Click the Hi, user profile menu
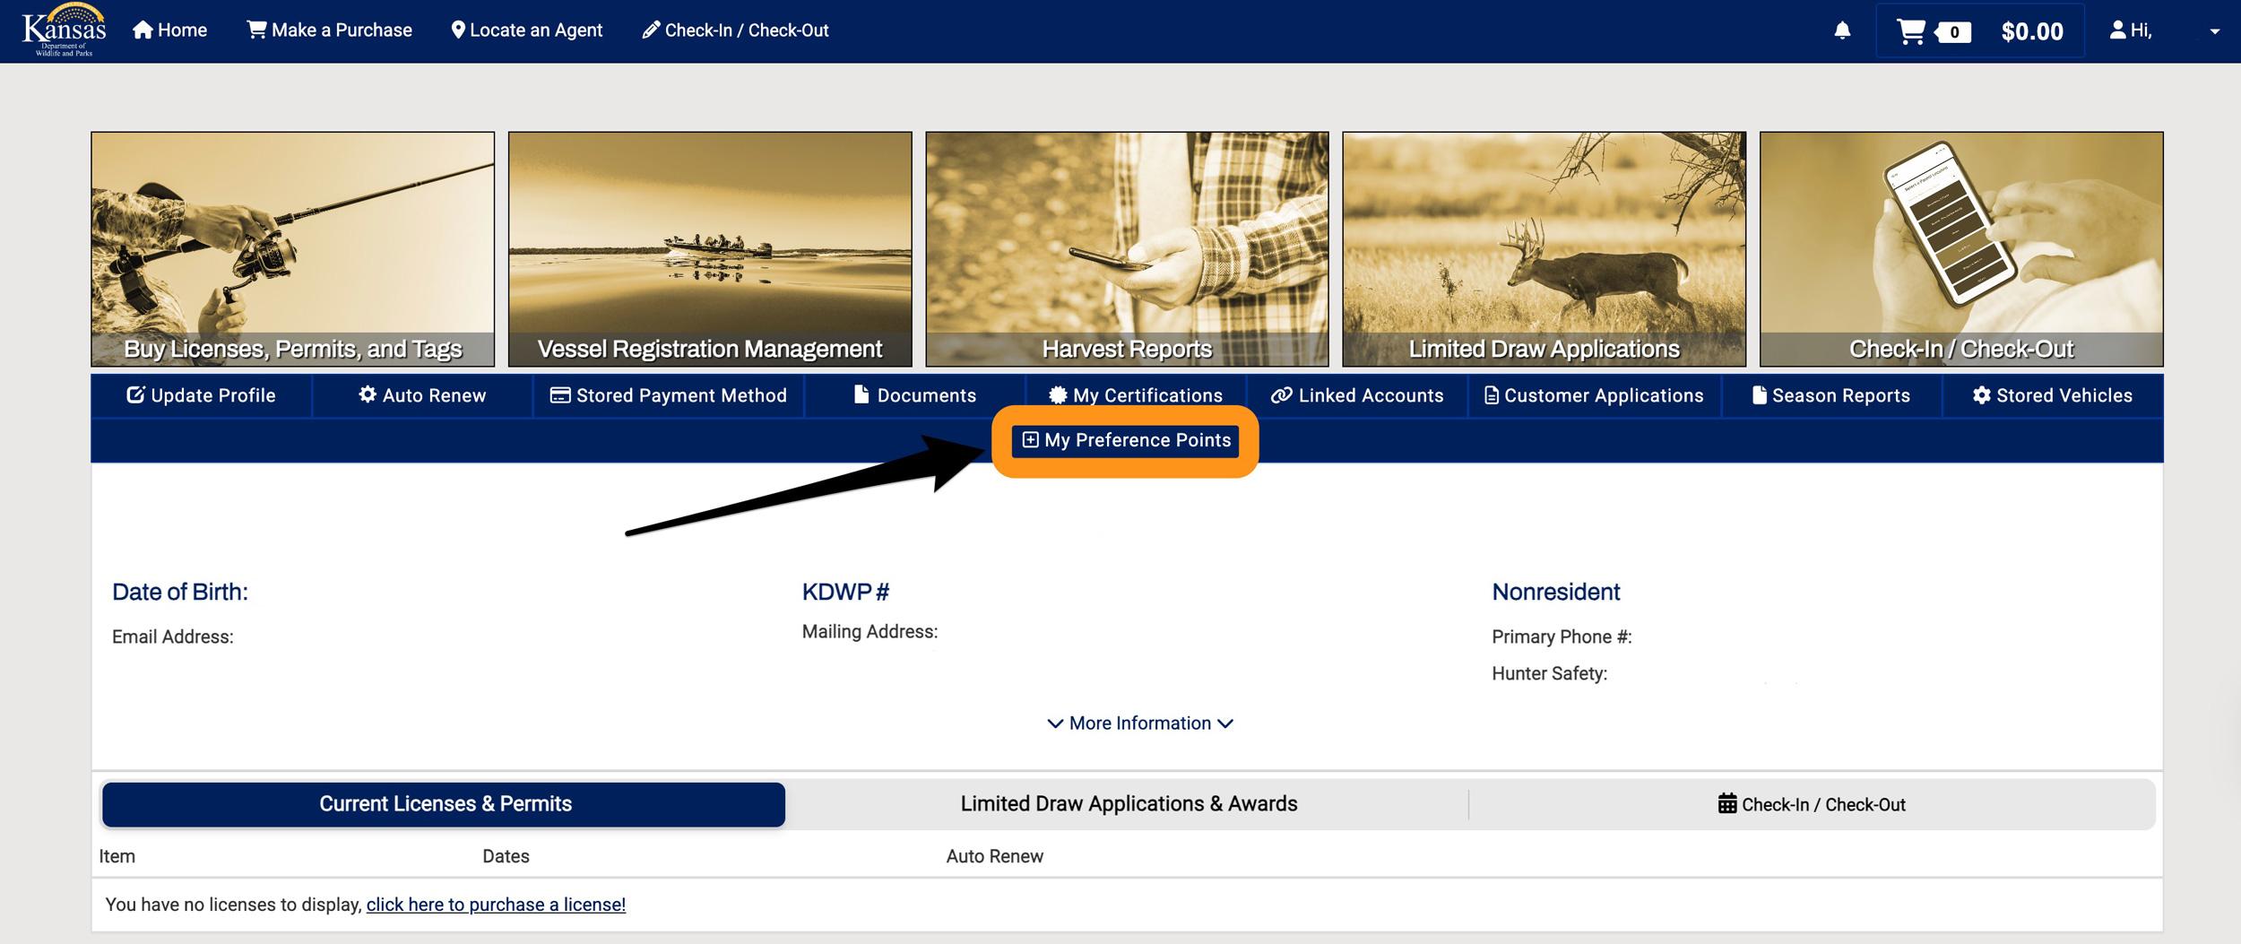 2131,31
